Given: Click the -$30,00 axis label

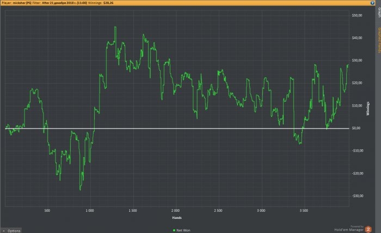Looking at the screenshot, I should pyautogui.click(x=358, y=196).
